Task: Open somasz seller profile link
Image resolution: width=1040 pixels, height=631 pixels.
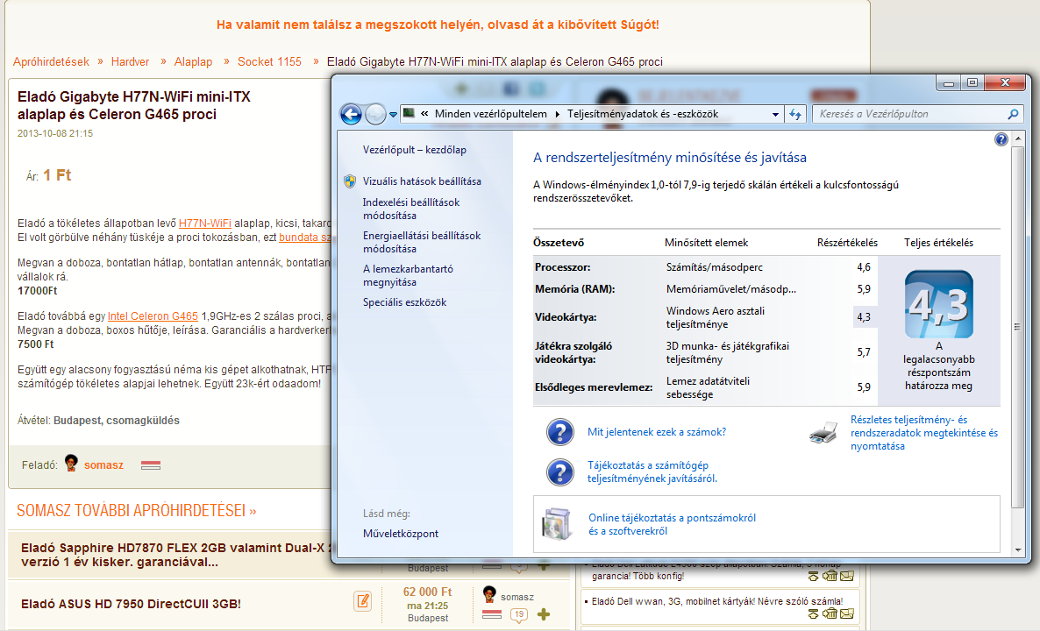Action: [x=103, y=465]
